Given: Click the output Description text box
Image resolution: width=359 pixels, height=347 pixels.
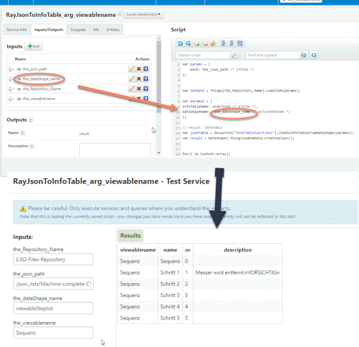Looking at the screenshot, I should pyautogui.click(x=115, y=150).
